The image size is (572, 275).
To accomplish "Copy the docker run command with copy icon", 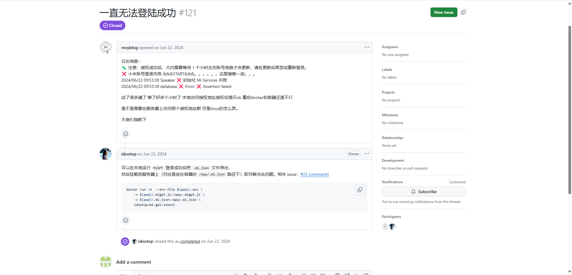I will (x=360, y=190).
